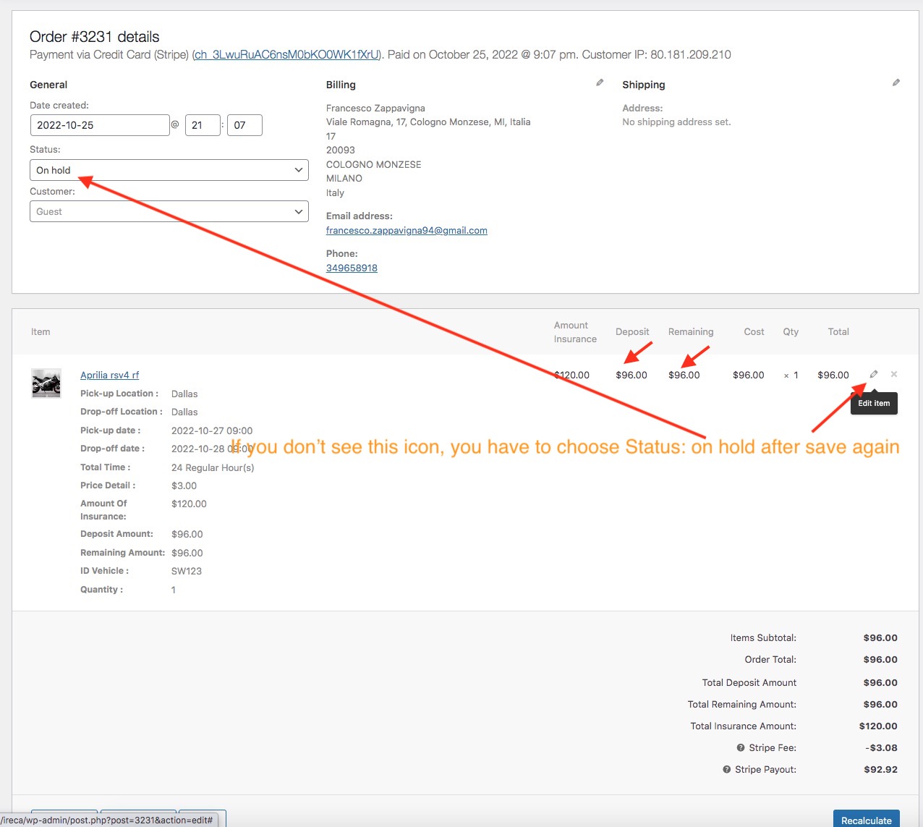Click the Stripe Payout help icon

point(727,770)
